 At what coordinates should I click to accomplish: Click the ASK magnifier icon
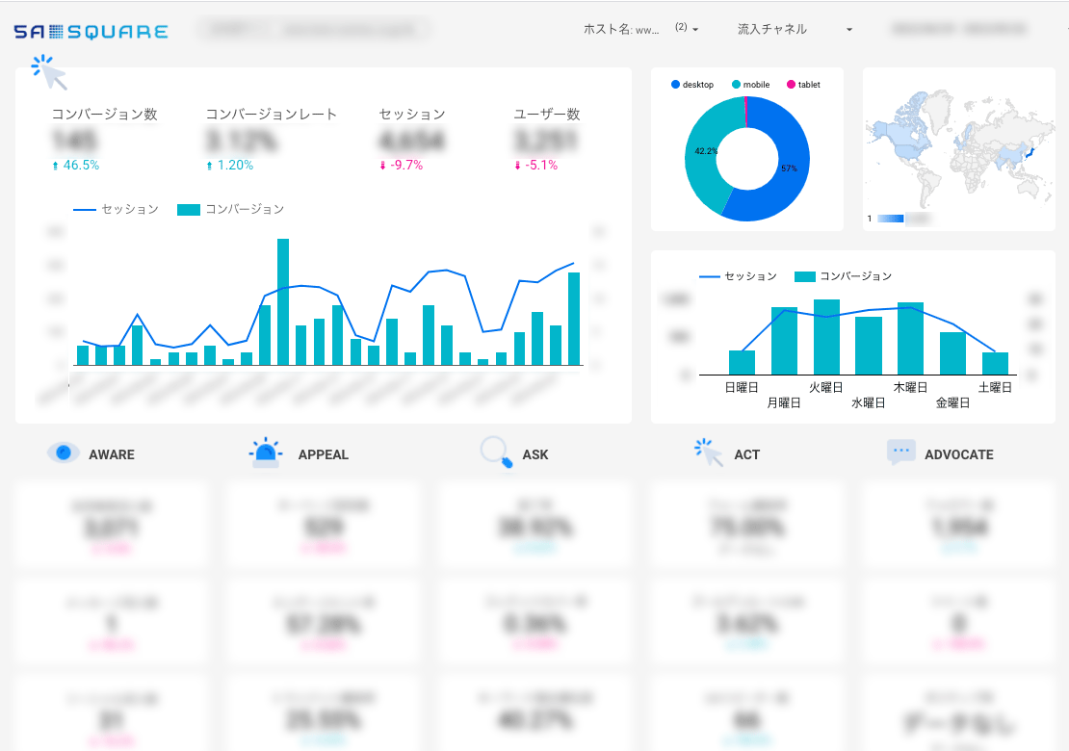(496, 453)
